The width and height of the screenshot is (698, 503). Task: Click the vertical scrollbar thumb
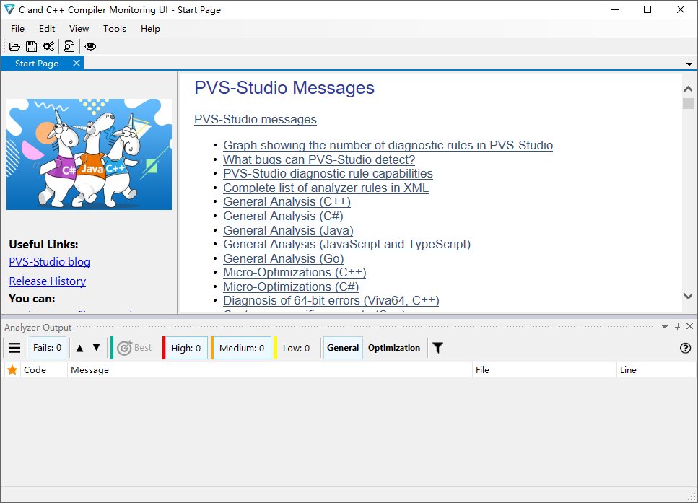688,103
